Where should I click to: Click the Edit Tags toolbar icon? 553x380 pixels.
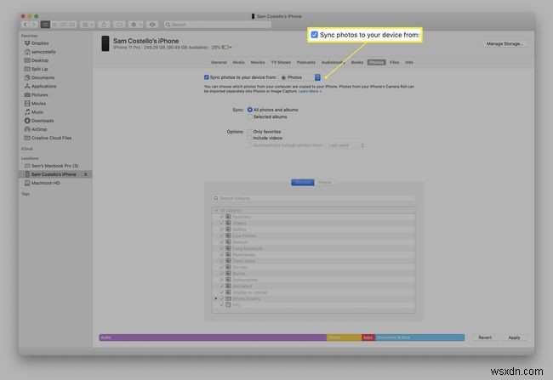tap(120, 25)
